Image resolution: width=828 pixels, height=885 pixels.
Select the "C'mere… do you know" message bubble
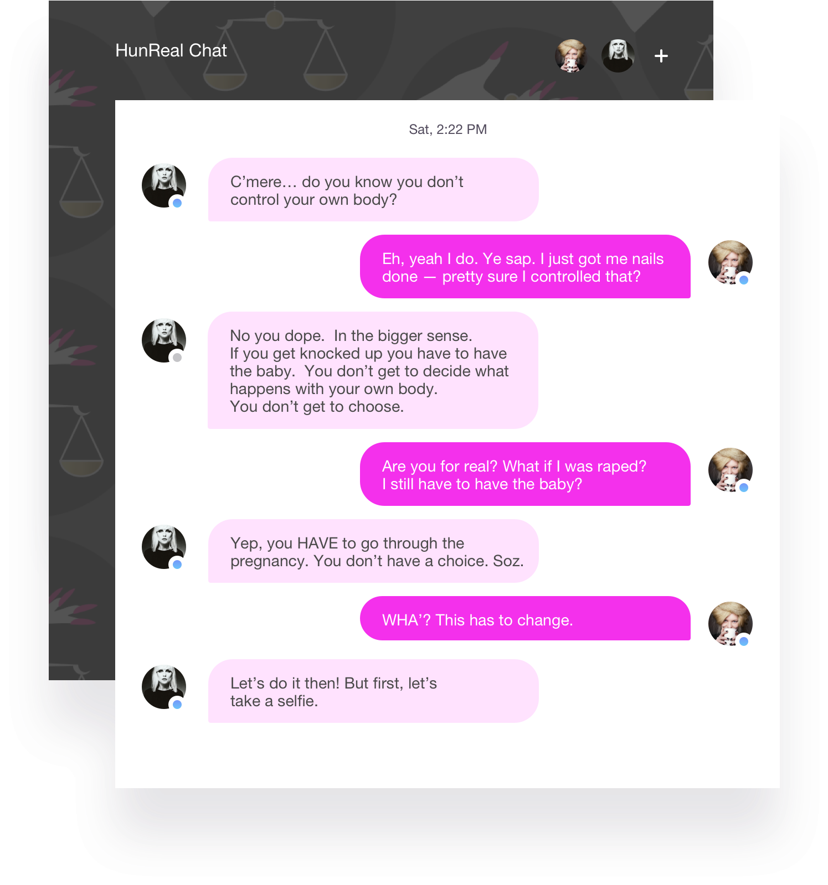pos(373,190)
